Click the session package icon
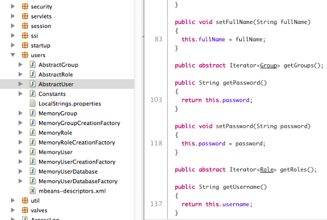This screenshot has width=327, height=220. coord(25,26)
